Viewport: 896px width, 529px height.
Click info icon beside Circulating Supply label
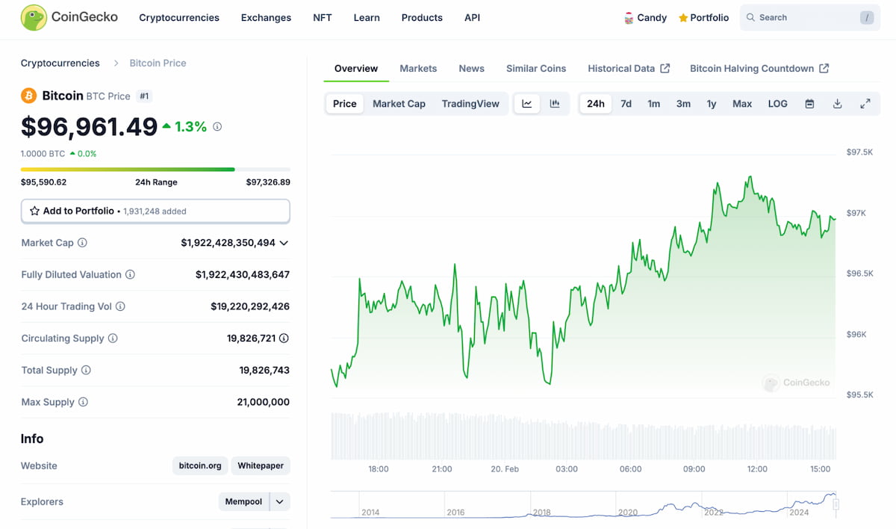(x=113, y=338)
